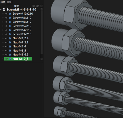Expand the Nut-M8_6.5 tree node
The width and height of the screenshot is (123, 118).
point(3,55)
